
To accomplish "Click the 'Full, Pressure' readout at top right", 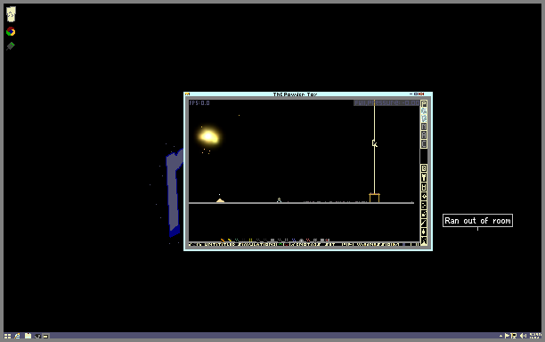I will tap(386, 103).
